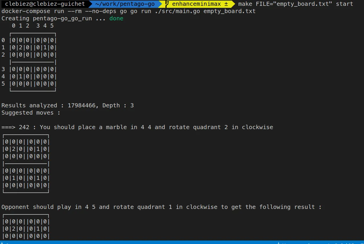The image size is (364, 244).
Task: Click the git branch icon in prompt
Action: [x=167, y=4]
